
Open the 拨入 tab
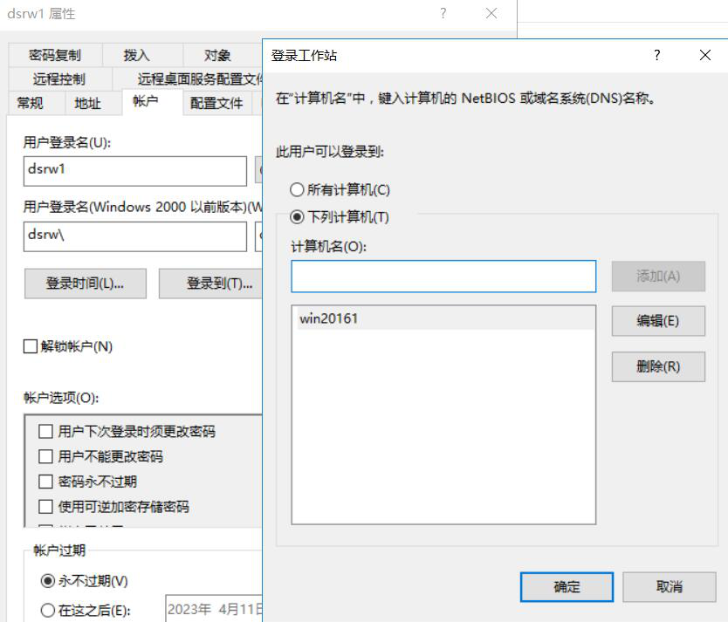tap(142, 55)
